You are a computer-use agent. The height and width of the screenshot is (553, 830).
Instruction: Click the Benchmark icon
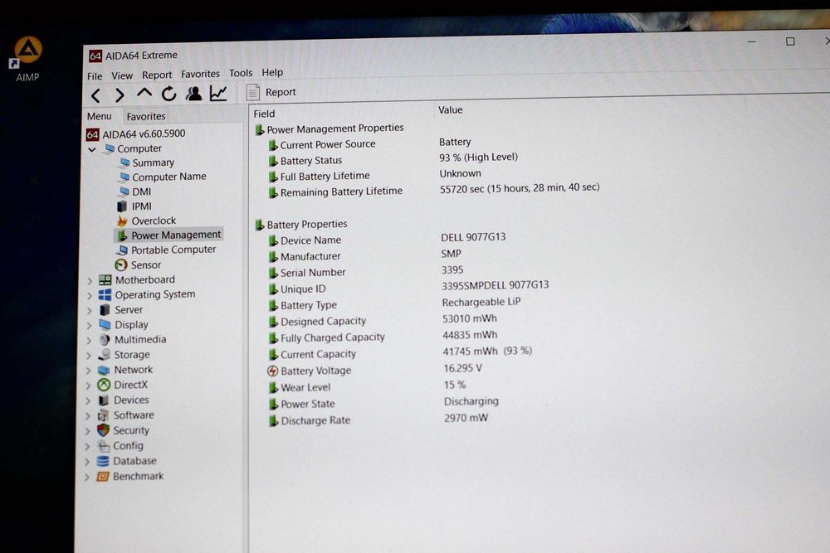click(103, 477)
